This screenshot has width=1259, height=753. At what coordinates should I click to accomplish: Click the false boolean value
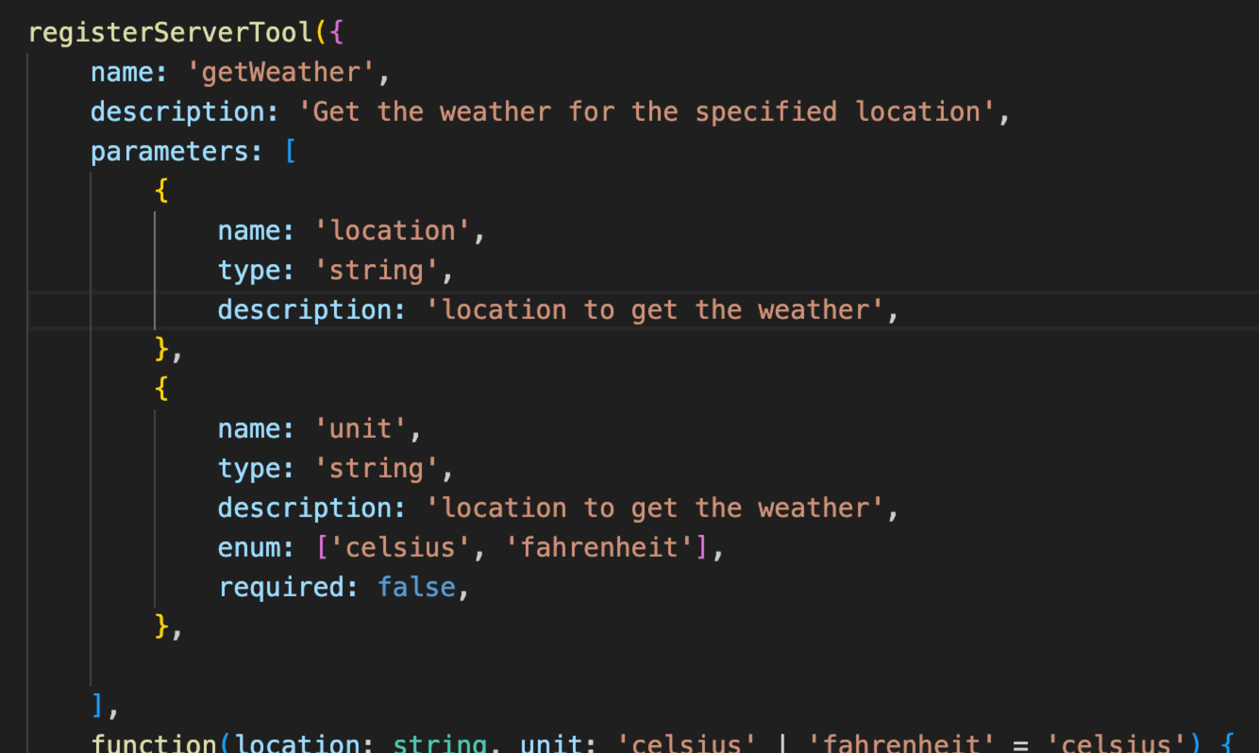[x=416, y=588]
